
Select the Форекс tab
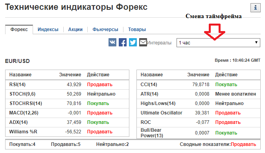(19, 29)
